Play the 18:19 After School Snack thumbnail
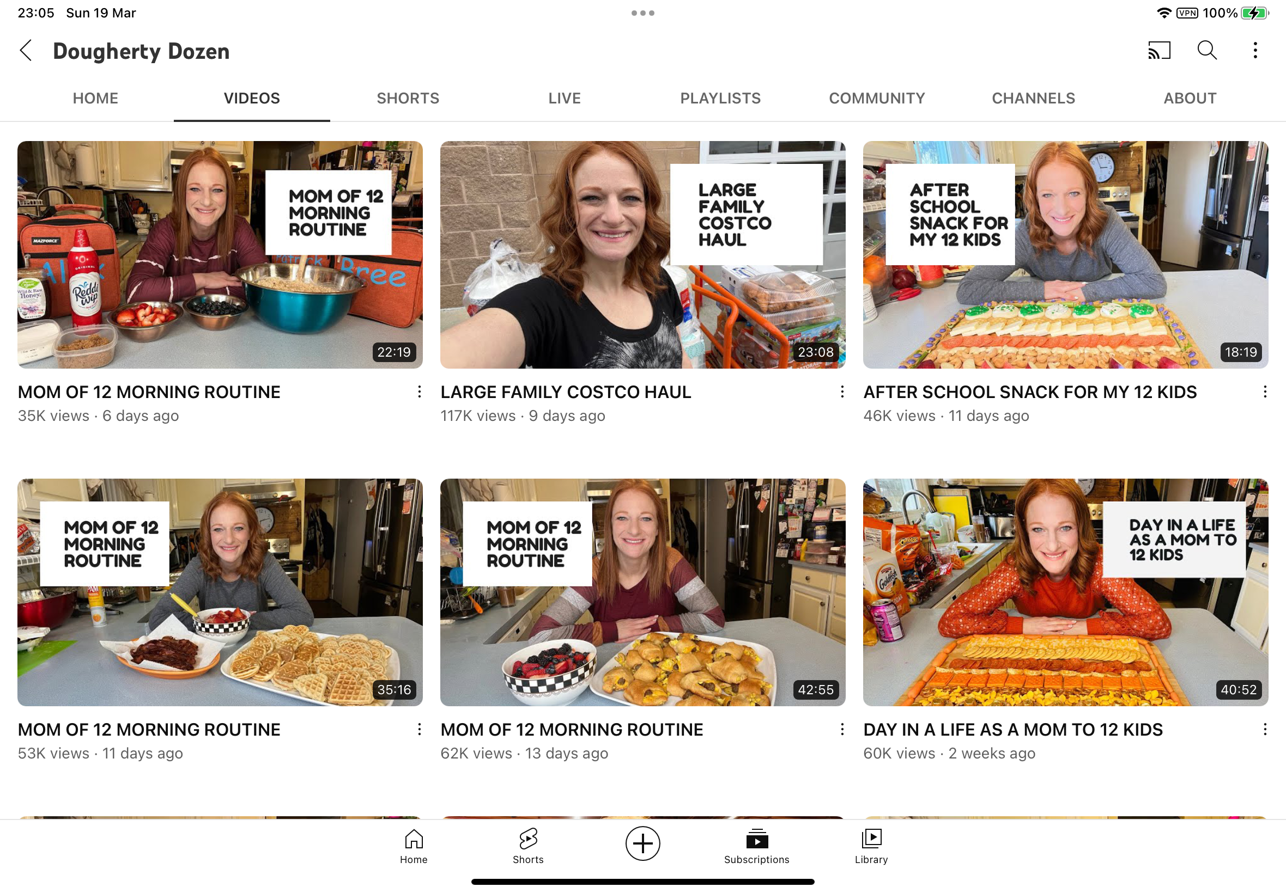 tap(1065, 255)
